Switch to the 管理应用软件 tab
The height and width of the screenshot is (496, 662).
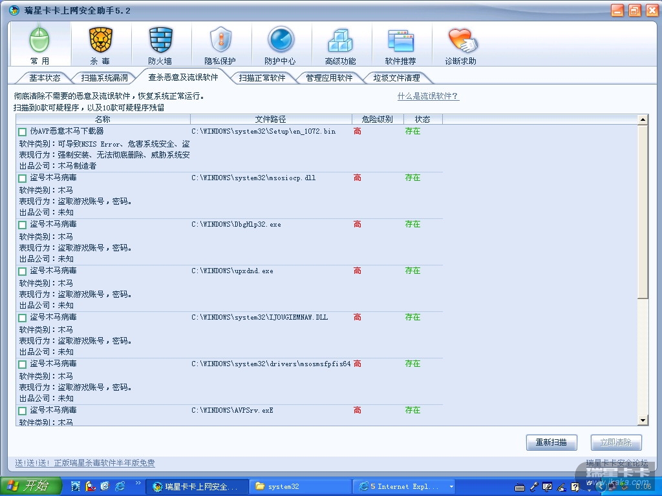tap(329, 78)
